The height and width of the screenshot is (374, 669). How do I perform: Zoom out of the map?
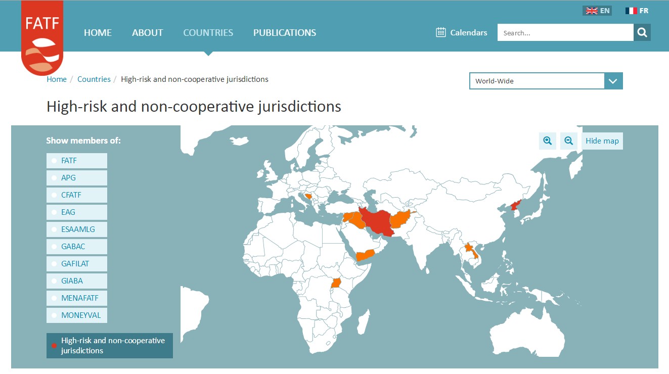(x=569, y=141)
